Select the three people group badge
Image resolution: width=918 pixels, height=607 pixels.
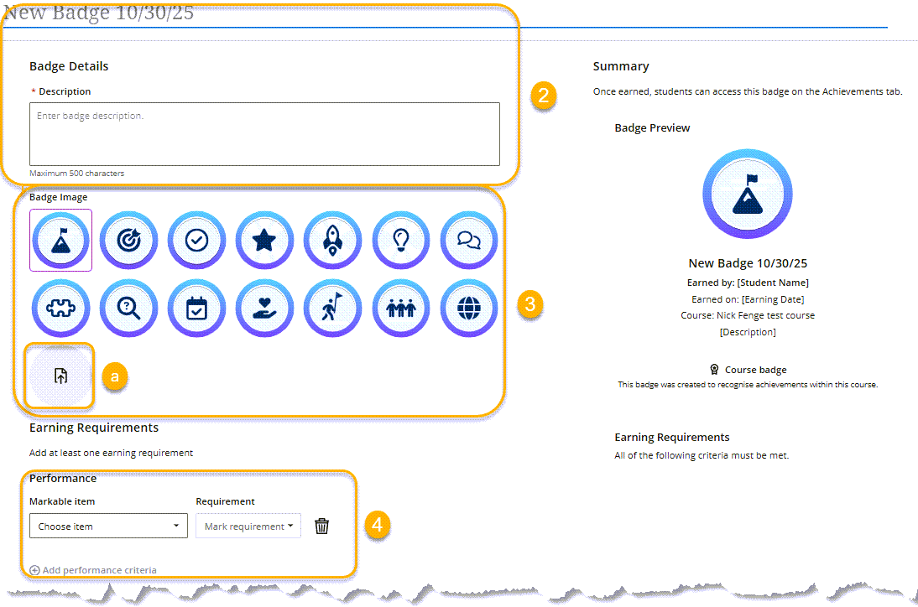click(401, 309)
